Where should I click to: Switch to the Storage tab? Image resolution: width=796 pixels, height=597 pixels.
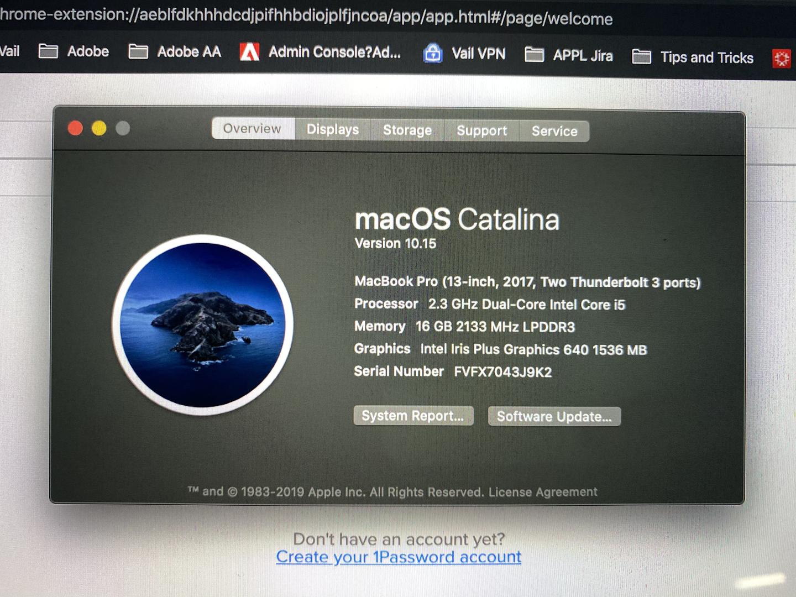(407, 130)
